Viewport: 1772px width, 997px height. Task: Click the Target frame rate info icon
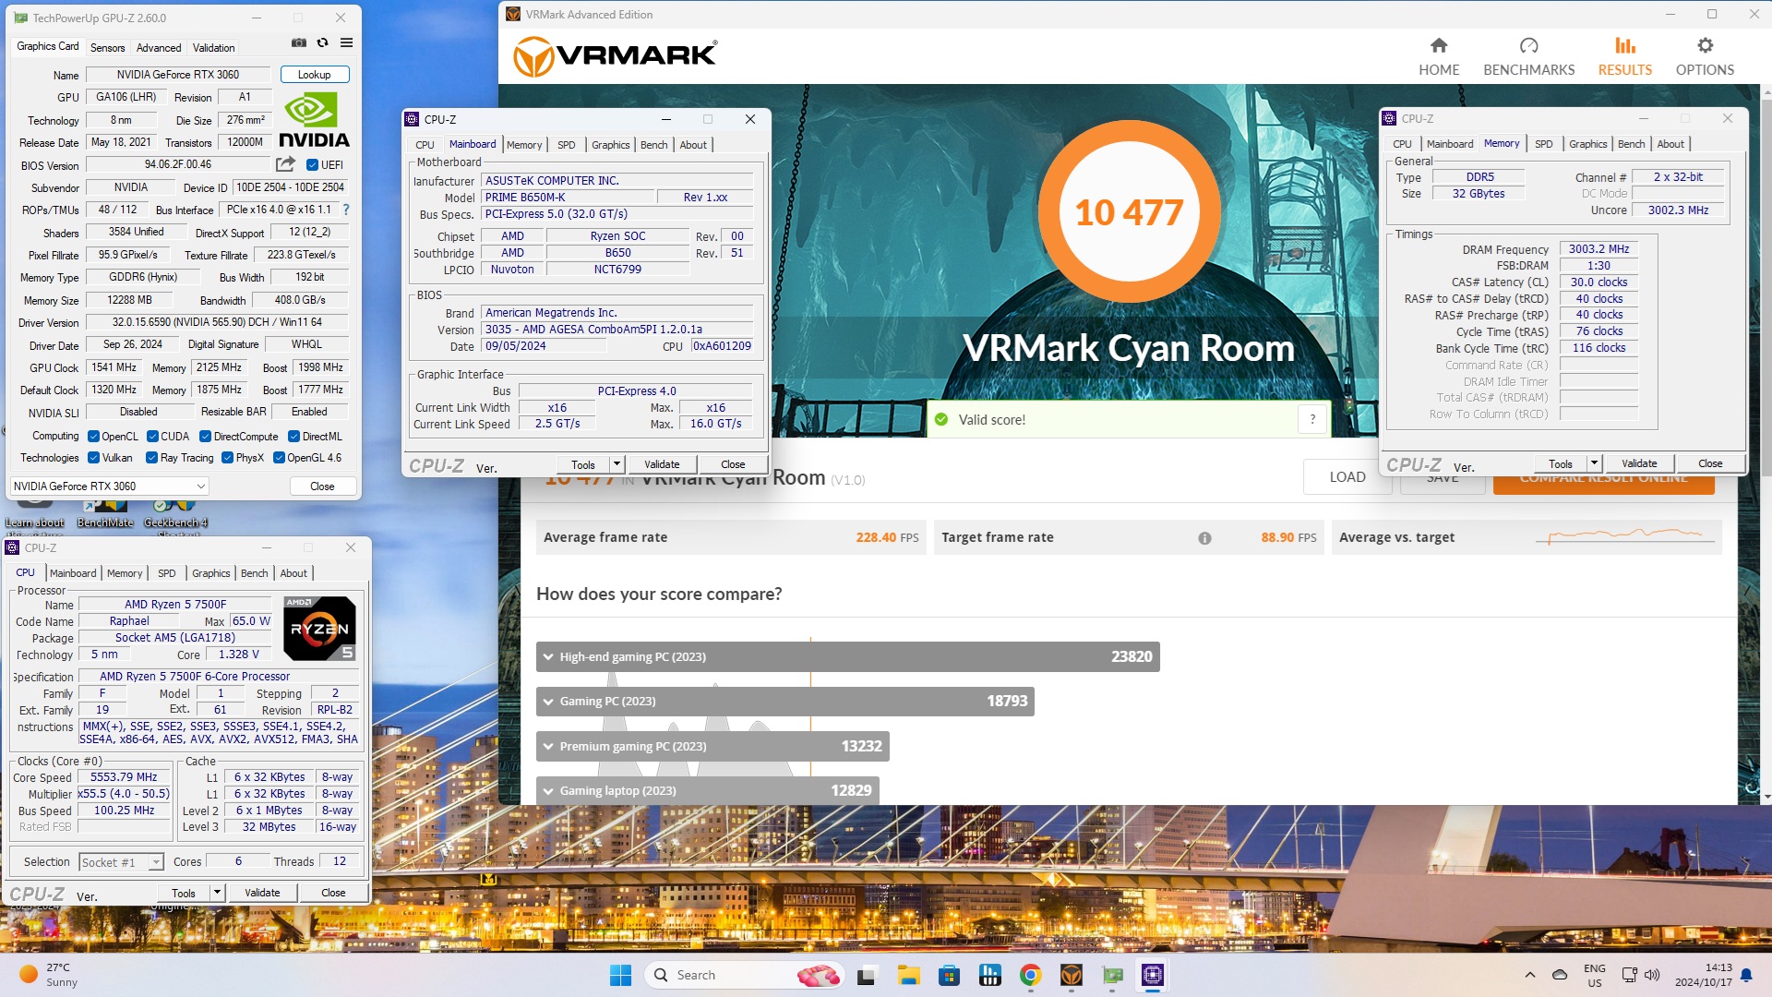(x=1204, y=538)
